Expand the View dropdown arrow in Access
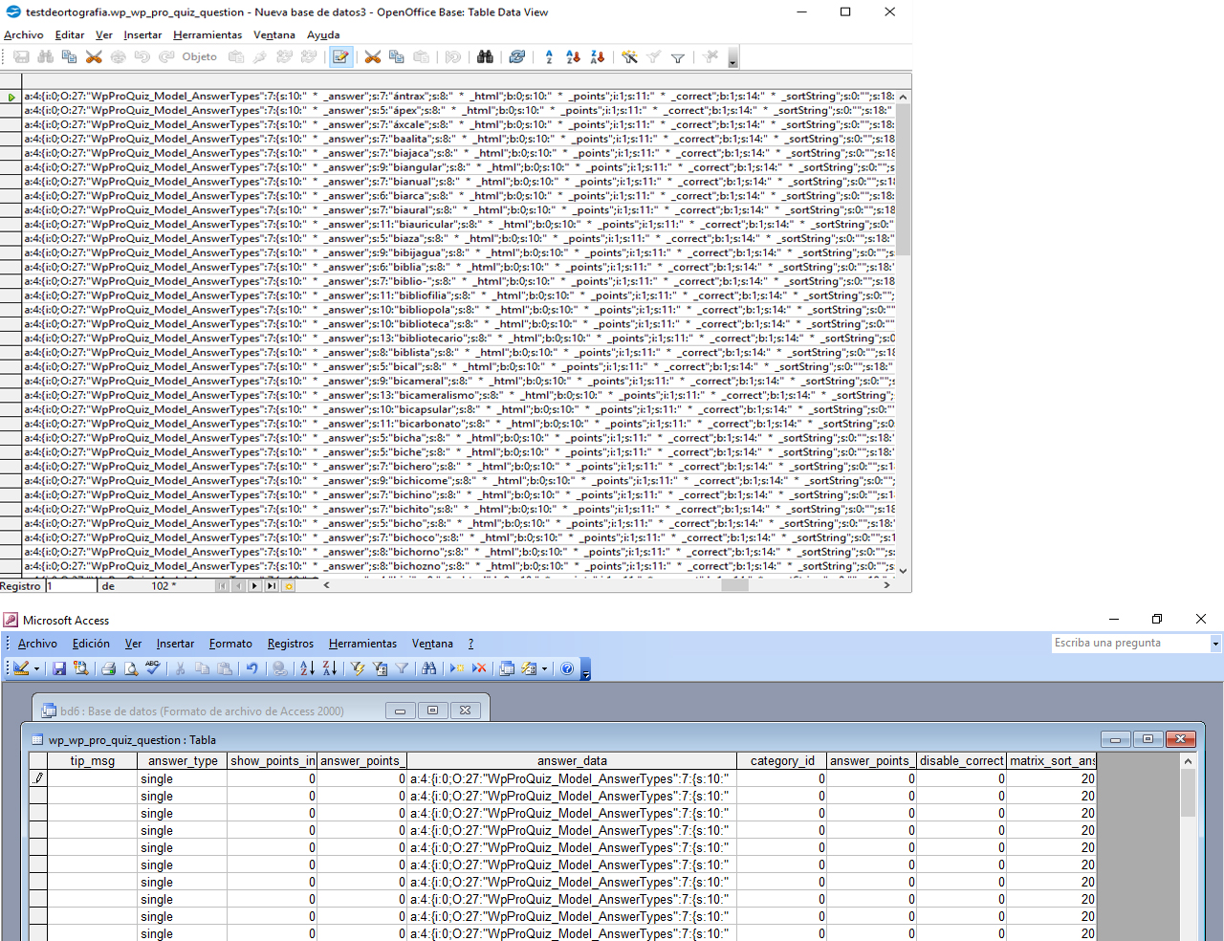1224x941 pixels. (36, 669)
